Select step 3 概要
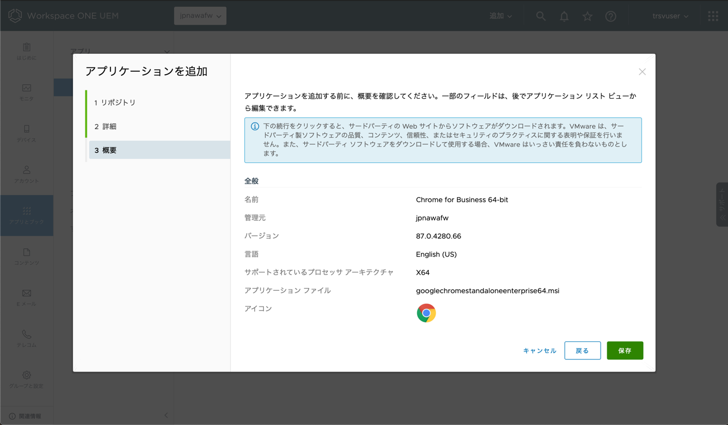This screenshot has width=728, height=425. (x=159, y=150)
